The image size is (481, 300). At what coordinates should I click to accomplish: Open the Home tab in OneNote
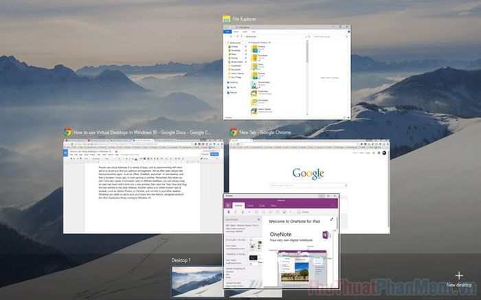tap(238, 206)
